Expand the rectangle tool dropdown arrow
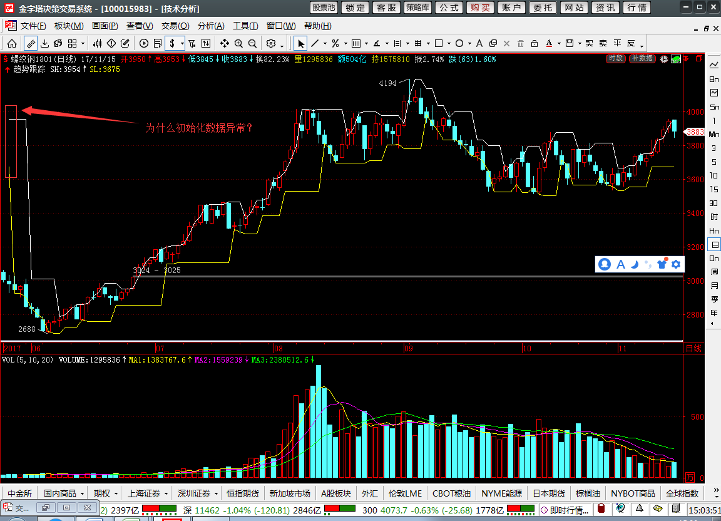This screenshot has width=721, height=521. click(449, 44)
